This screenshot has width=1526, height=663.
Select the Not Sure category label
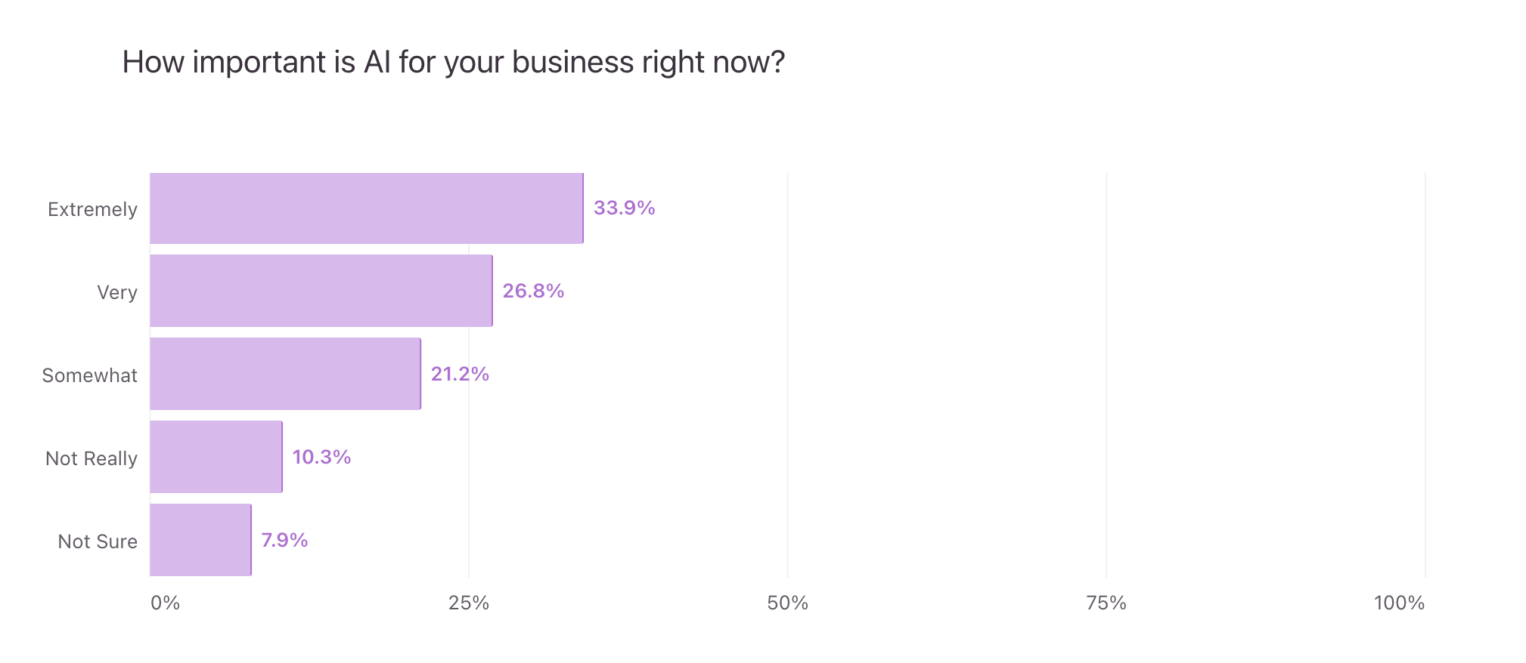(x=98, y=541)
